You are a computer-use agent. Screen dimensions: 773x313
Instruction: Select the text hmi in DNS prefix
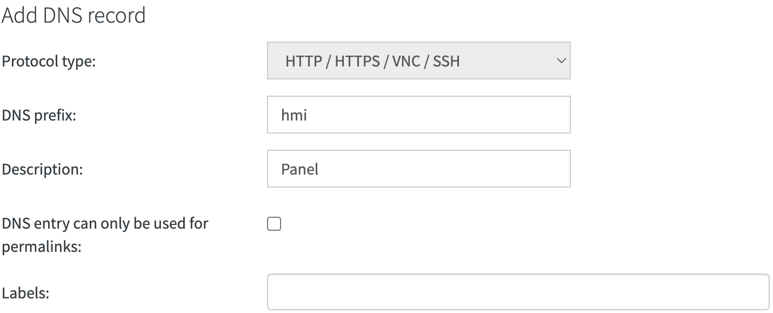(x=292, y=114)
